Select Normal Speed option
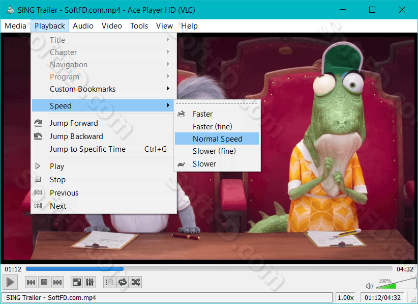Image resolution: width=418 pixels, height=304 pixels. pos(217,139)
